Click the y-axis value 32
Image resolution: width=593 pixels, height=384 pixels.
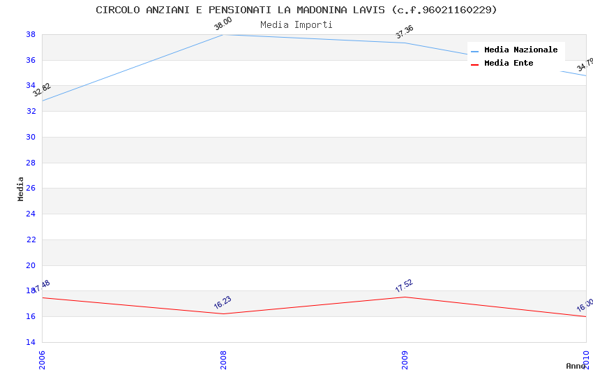(31, 111)
